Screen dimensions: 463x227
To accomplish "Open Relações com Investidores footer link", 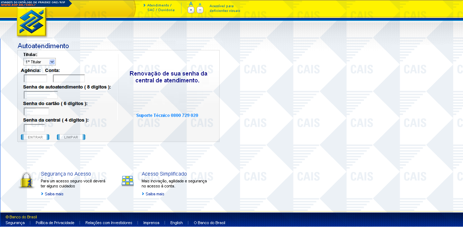I will tap(109, 223).
